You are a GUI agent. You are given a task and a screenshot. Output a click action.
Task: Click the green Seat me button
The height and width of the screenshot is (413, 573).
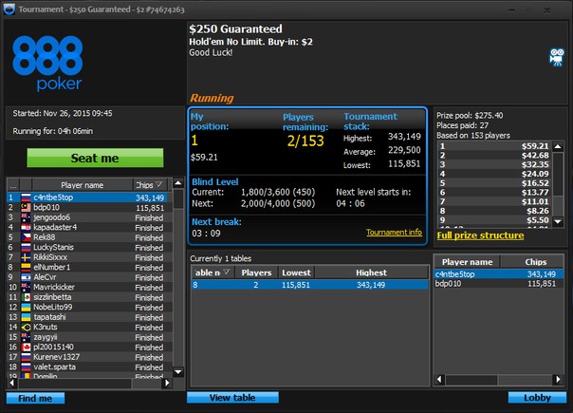[x=95, y=158]
